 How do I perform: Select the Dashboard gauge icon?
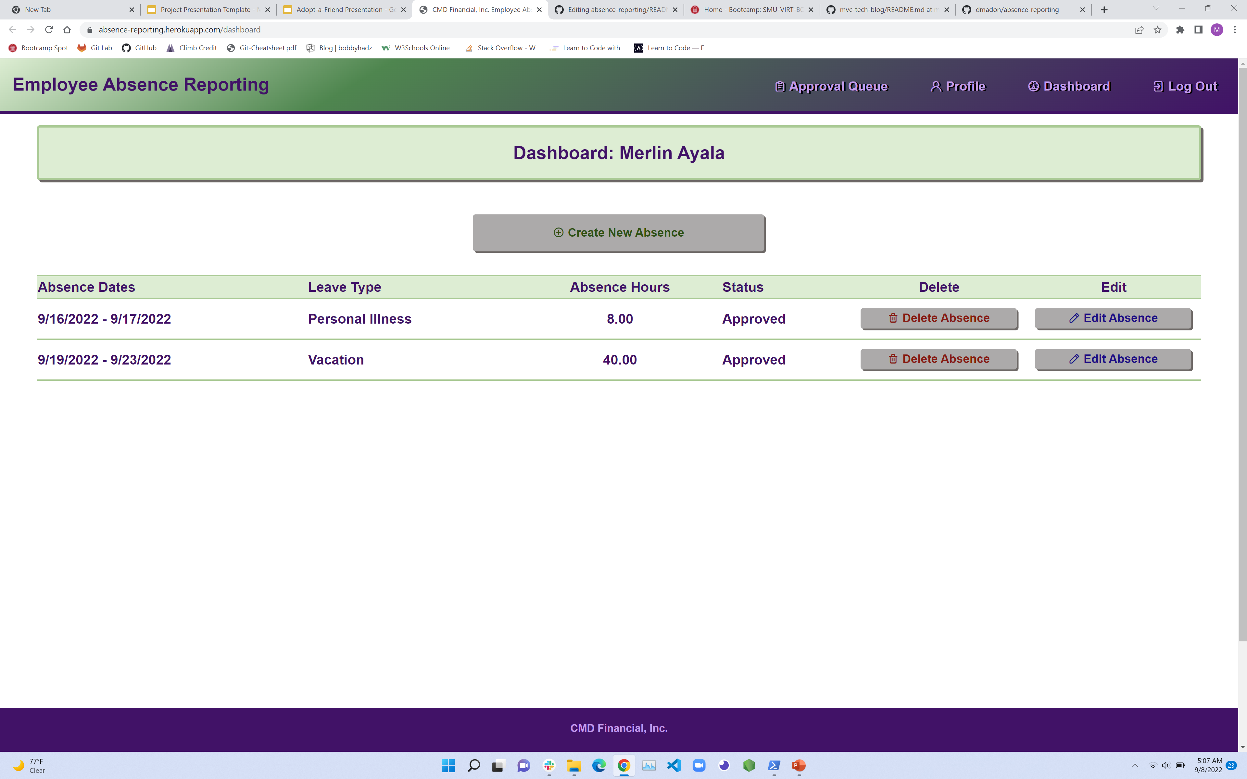point(1034,87)
